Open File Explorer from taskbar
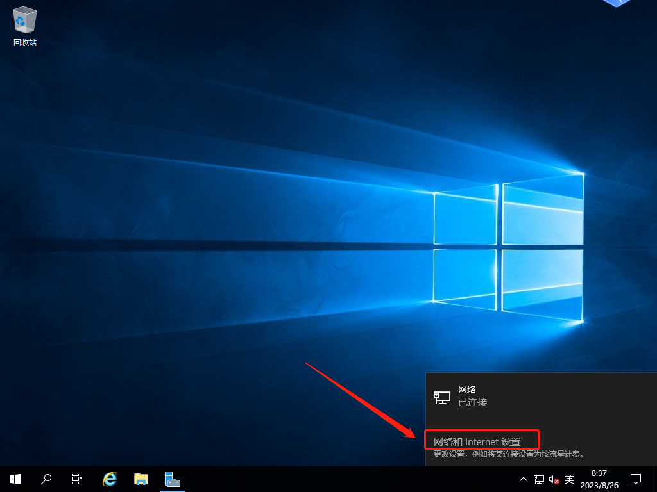 point(141,479)
